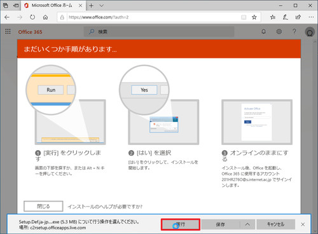Click the Setup.Def.ja-jp exe file name text
Image resolution: width=318 pixels, height=234 pixels.
pyautogui.click(x=39, y=222)
